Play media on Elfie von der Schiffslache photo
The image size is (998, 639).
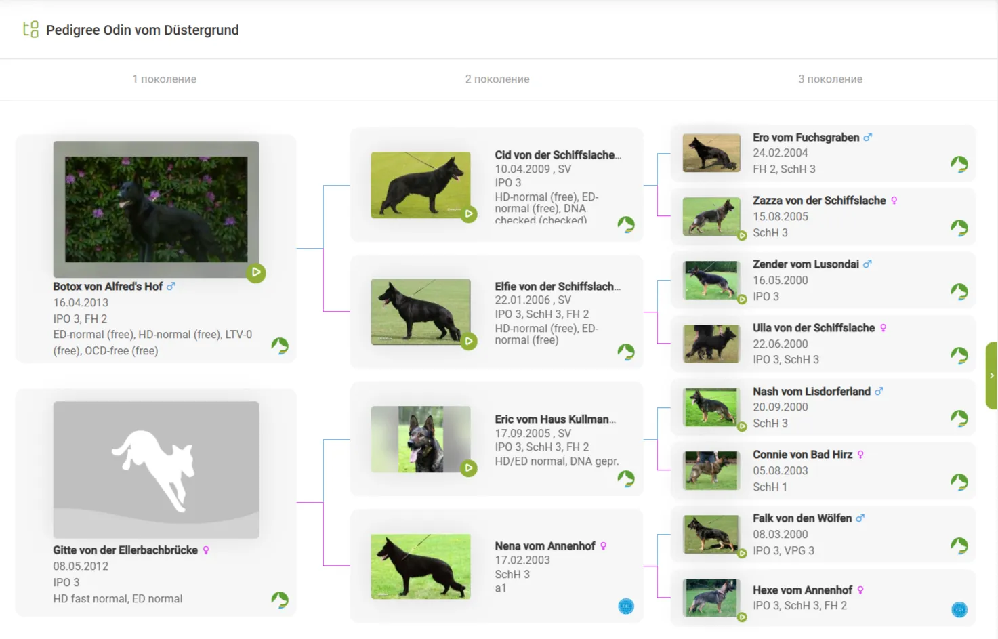[x=469, y=342]
